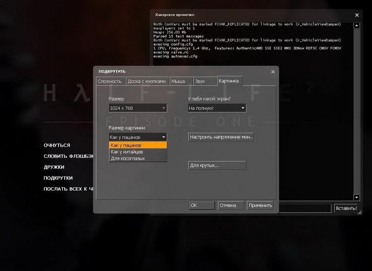Image resolution: width=372 pixels, height=271 pixels.
Task: Click Вставить! button in console window
Action: coord(346,208)
